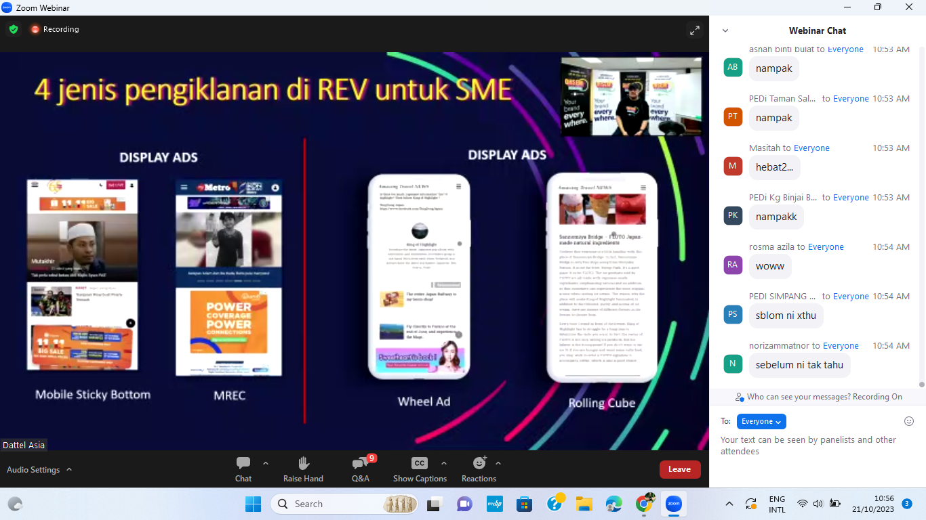Click the PT avatar of PEDi Taman Sal...

(x=733, y=116)
